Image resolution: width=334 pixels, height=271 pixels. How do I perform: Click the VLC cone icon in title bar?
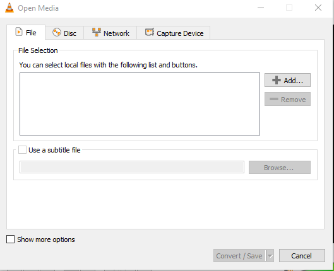[9, 8]
